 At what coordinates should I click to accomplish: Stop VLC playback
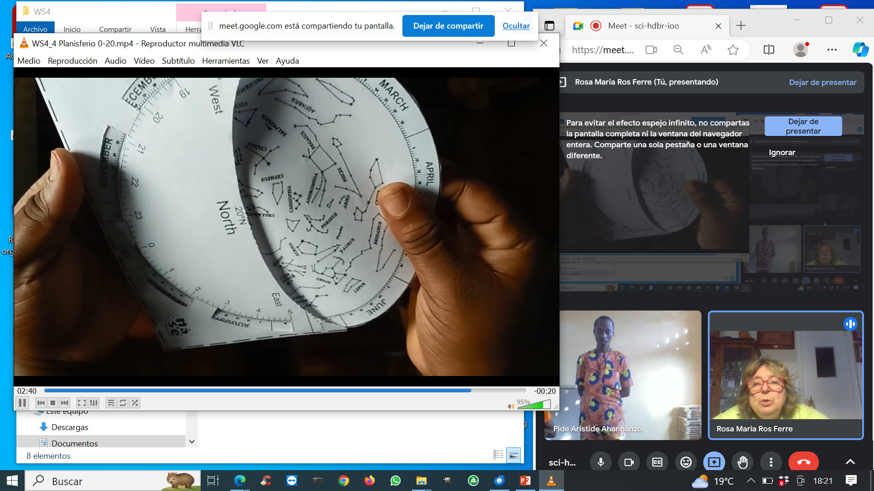53,403
